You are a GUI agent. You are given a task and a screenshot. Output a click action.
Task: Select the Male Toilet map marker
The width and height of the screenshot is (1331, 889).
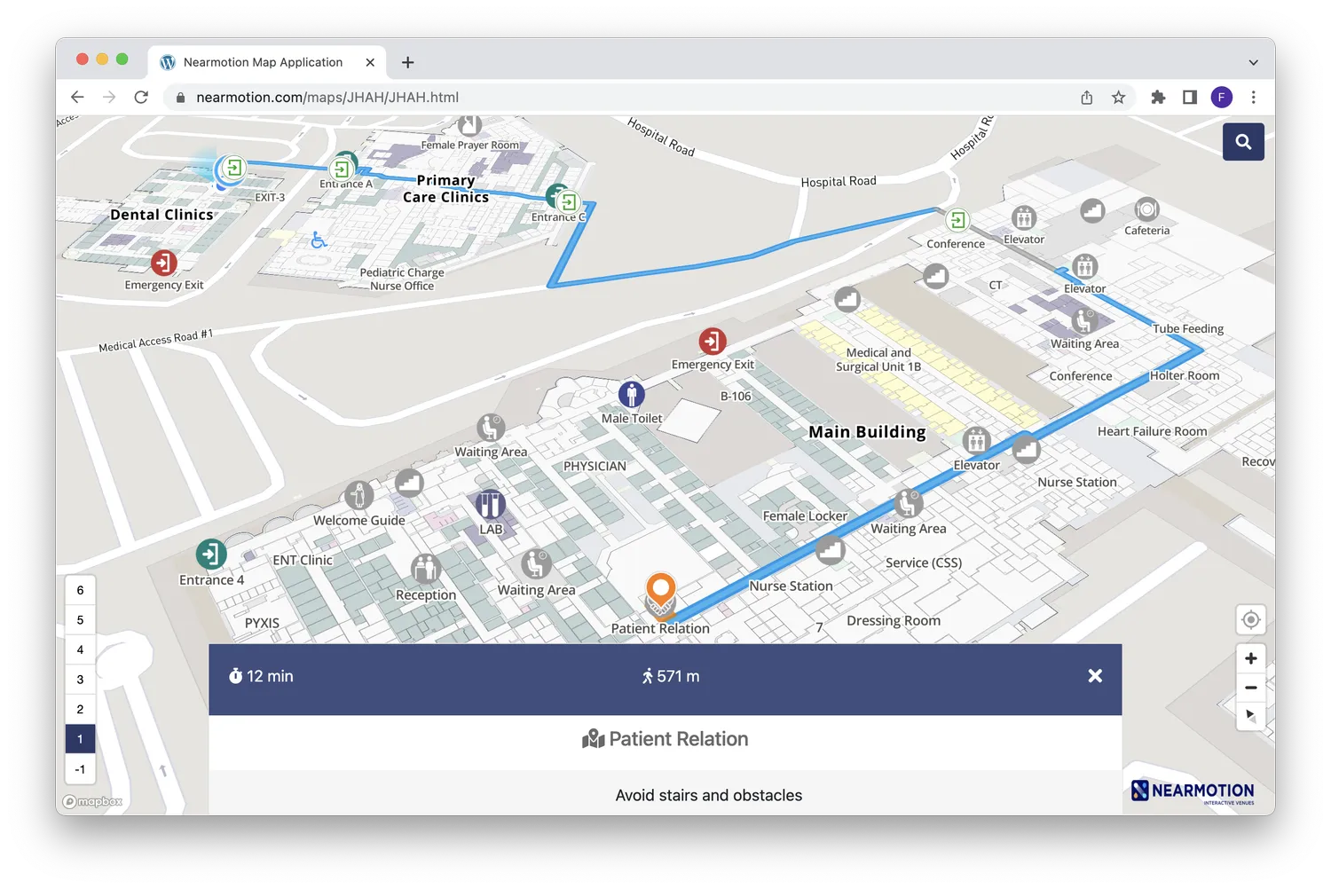coord(632,394)
